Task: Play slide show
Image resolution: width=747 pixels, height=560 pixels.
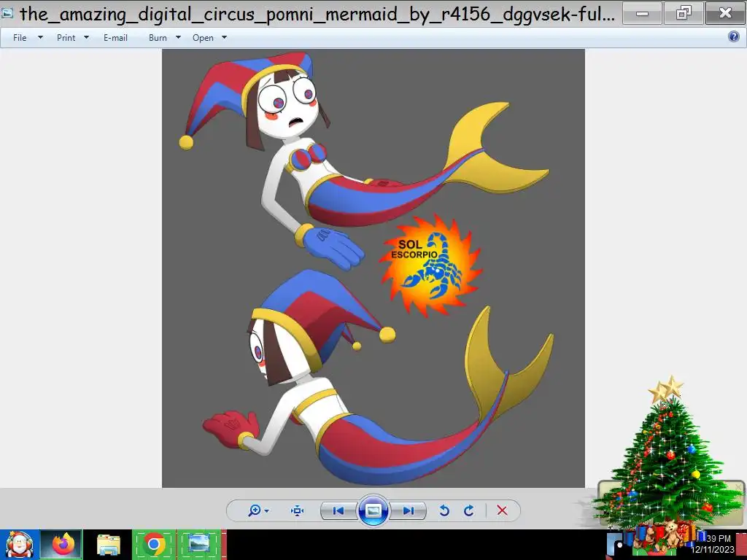Action: click(373, 510)
